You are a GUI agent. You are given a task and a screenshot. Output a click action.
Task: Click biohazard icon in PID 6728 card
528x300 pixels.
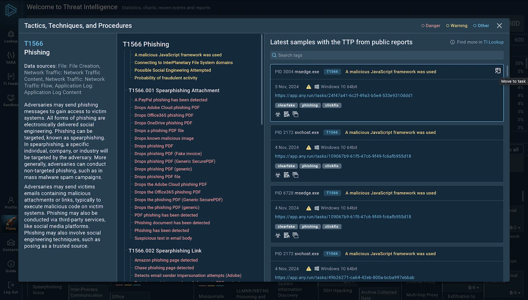click(278, 235)
